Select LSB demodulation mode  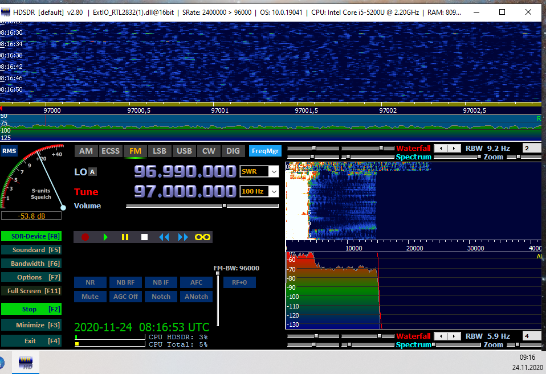click(x=160, y=151)
